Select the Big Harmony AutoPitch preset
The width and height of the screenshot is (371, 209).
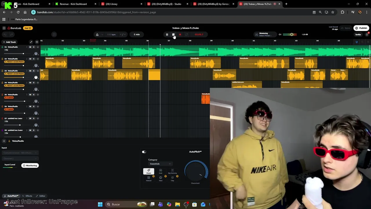coord(172,171)
